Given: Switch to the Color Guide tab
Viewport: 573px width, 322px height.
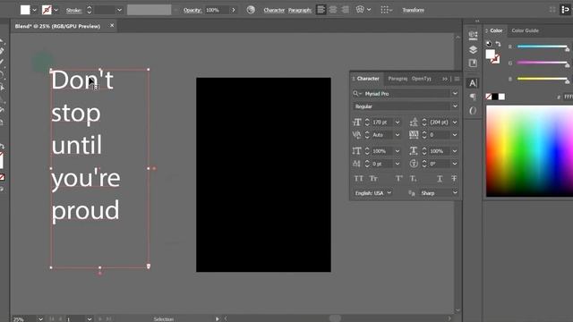Looking at the screenshot, I should click(526, 30).
